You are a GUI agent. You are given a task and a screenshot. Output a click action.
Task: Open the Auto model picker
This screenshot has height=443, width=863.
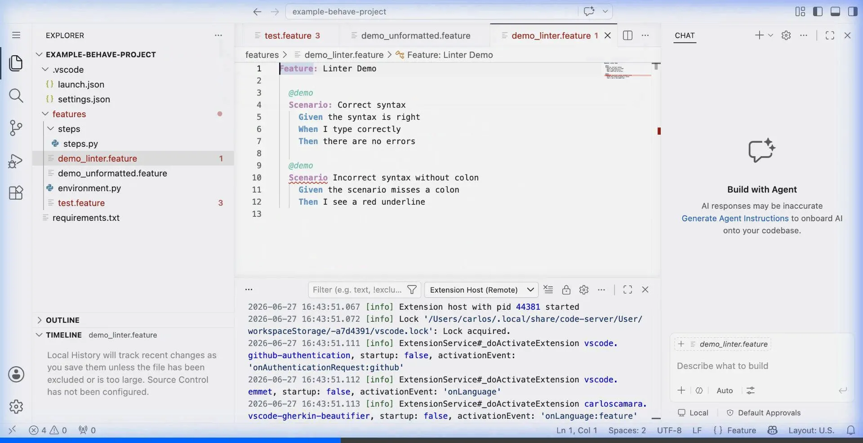click(x=725, y=390)
